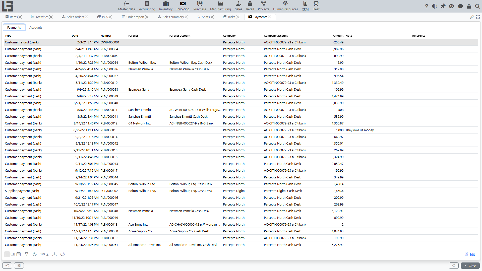Toggle dark/light contrast theme icon
The width and height of the screenshot is (482, 271).
435,6
